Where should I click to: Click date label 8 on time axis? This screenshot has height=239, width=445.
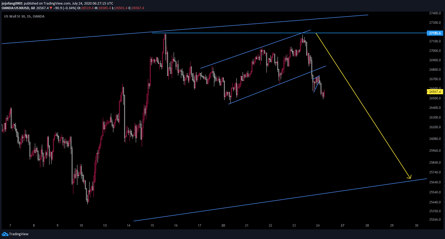[x=34, y=225]
